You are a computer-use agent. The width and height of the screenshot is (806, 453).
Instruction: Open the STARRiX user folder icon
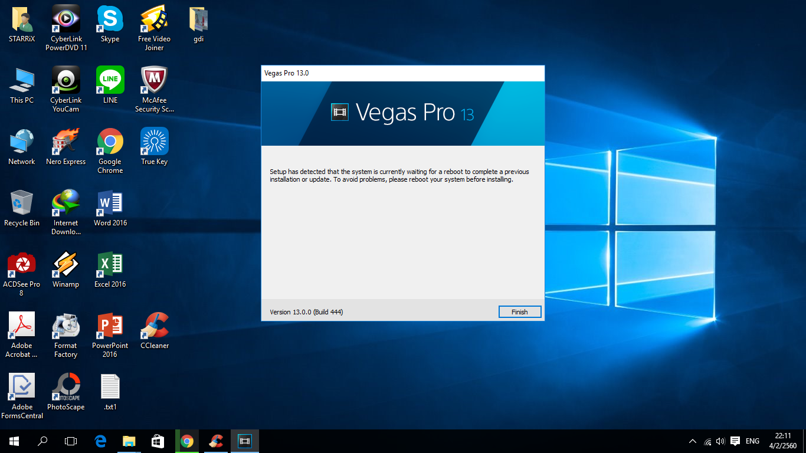tap(22, 25)
